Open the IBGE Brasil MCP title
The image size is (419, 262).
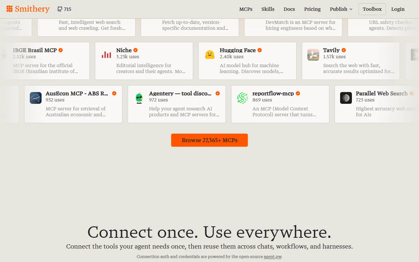[x=35, y=50]
